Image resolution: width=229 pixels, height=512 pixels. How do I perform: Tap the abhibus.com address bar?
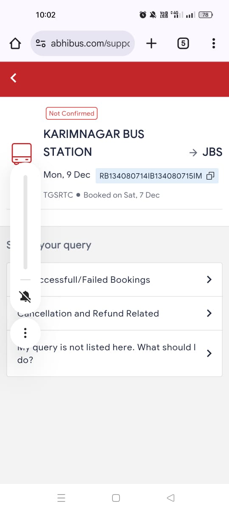click(83, 43)
